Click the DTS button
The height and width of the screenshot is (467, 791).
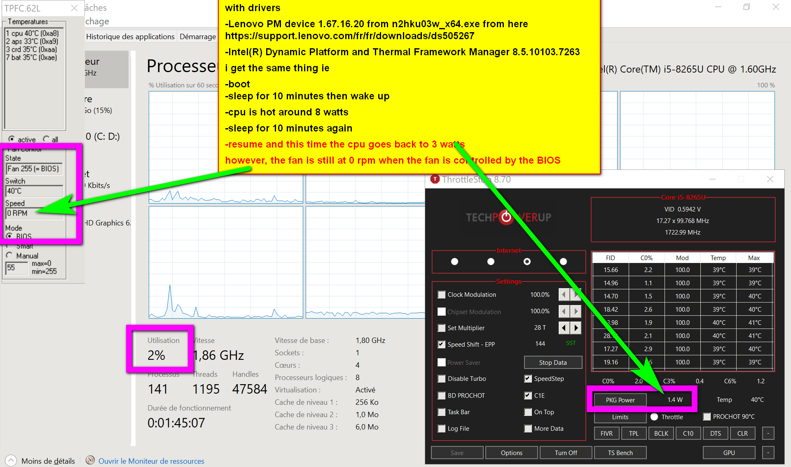pyautogui.click(x=716, y=433)
